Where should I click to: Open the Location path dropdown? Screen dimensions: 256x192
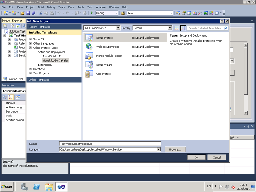click(158, 149)
